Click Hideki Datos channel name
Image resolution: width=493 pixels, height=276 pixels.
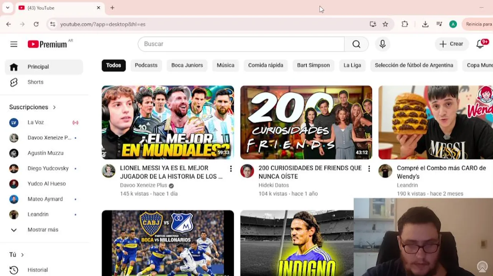coord(273,186)
